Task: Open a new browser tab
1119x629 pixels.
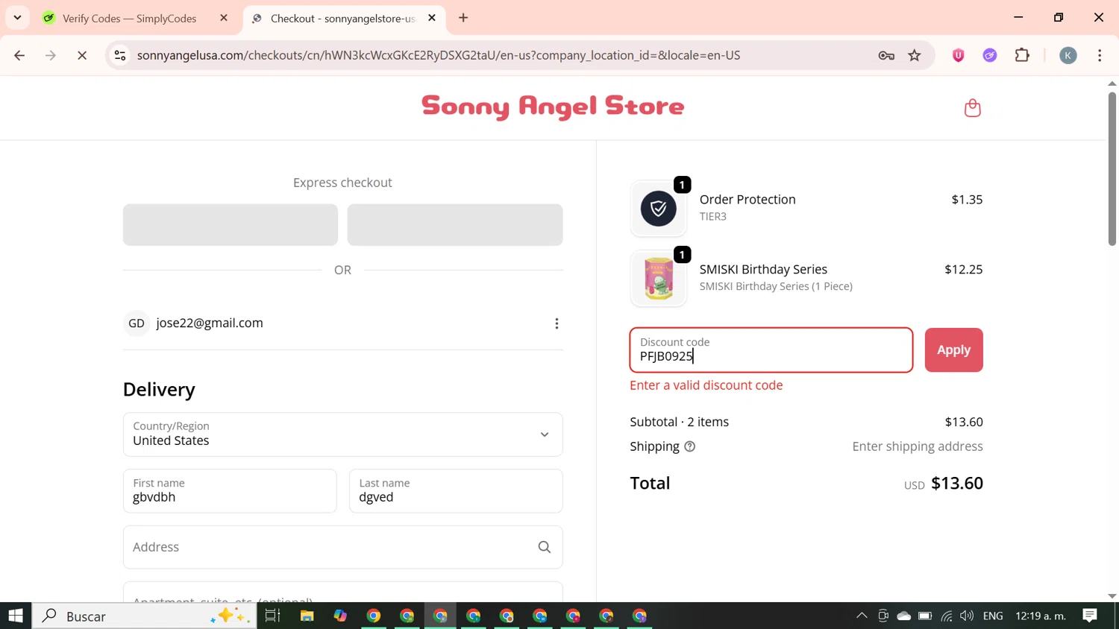Action: click(463, 18)
